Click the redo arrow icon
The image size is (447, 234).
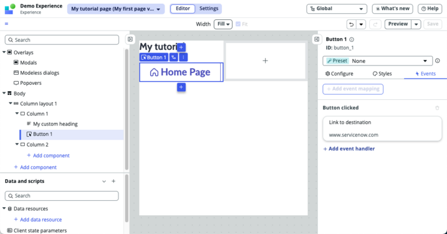[375, 24]
